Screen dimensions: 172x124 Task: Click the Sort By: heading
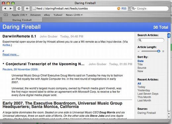[143, 57]
